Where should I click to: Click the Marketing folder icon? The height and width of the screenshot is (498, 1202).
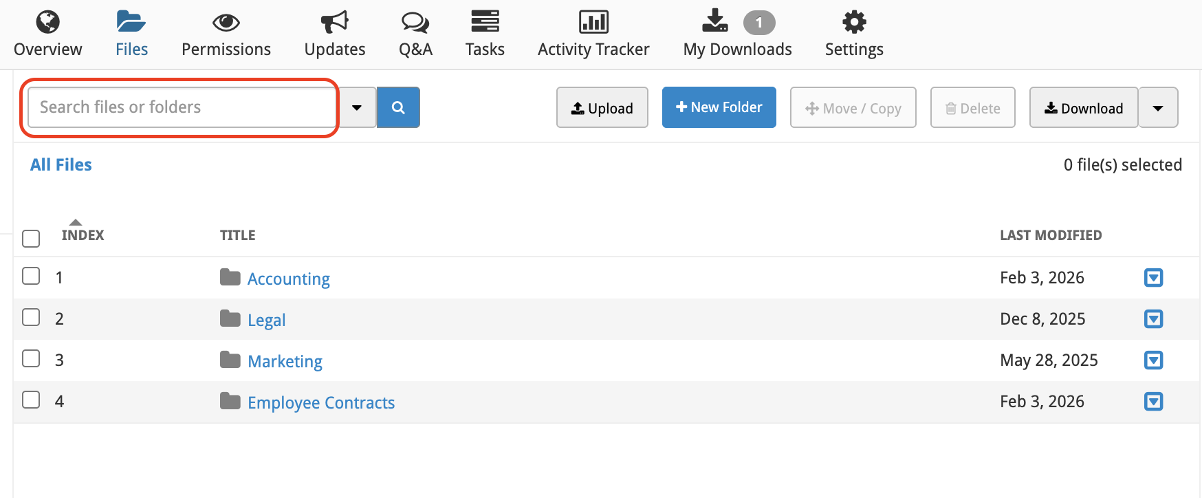coord(230,360)
